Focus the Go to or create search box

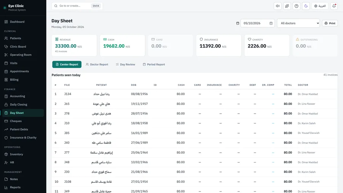point(77,6)
